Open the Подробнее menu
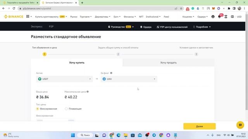 [202, 27]
